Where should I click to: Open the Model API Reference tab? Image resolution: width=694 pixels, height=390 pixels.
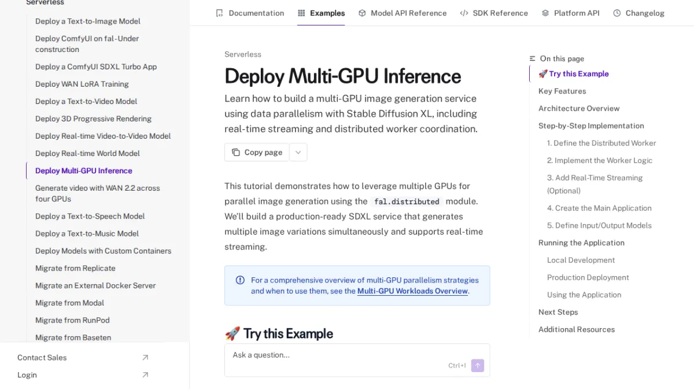[x=403, y=13]
